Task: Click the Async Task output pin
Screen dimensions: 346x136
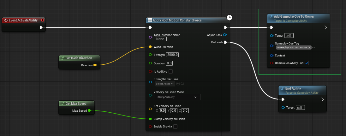Action: [225, 35]
